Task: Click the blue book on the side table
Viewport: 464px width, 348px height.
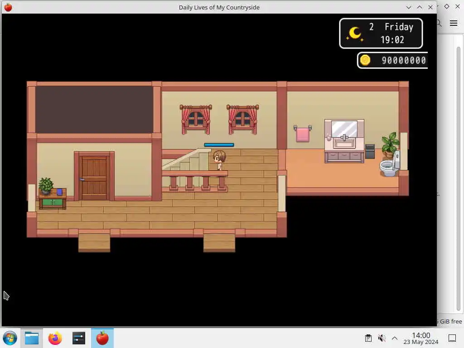Action: tap(59, 192)
